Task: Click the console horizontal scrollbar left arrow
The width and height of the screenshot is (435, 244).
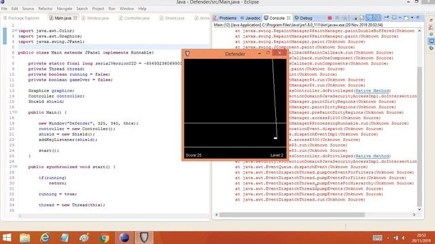Action: pos(217,215)
